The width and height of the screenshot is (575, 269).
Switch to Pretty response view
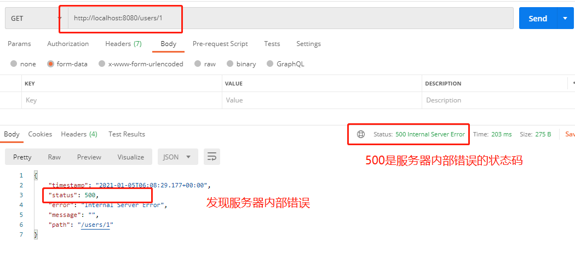coord(22,157)
